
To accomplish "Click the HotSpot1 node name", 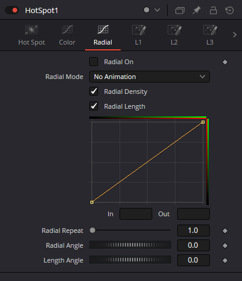I will click(x=42, y=11).
